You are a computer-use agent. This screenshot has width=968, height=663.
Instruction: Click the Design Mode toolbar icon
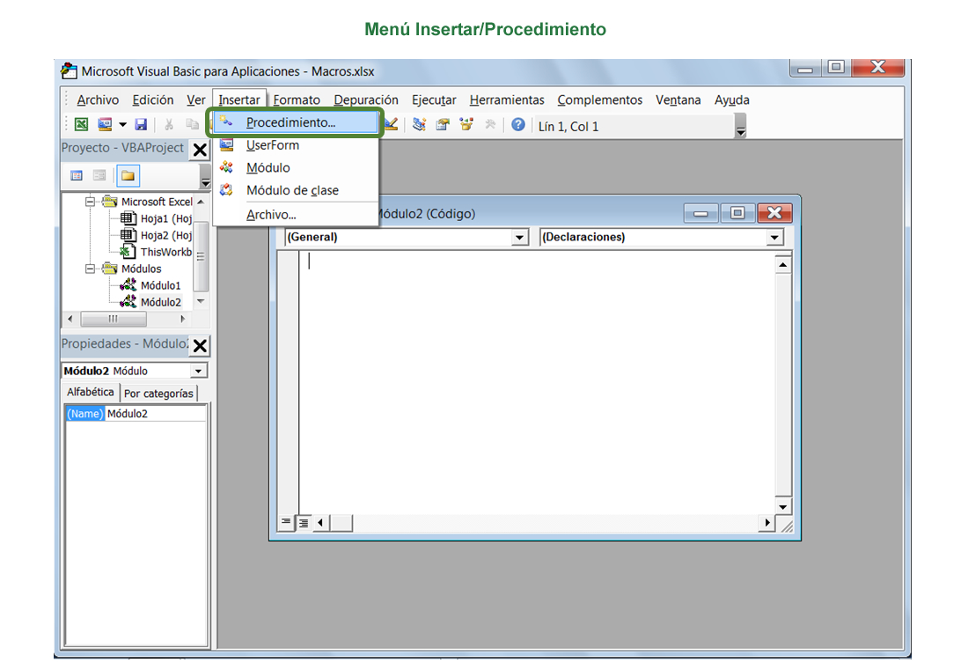click(x=390, y=124)
